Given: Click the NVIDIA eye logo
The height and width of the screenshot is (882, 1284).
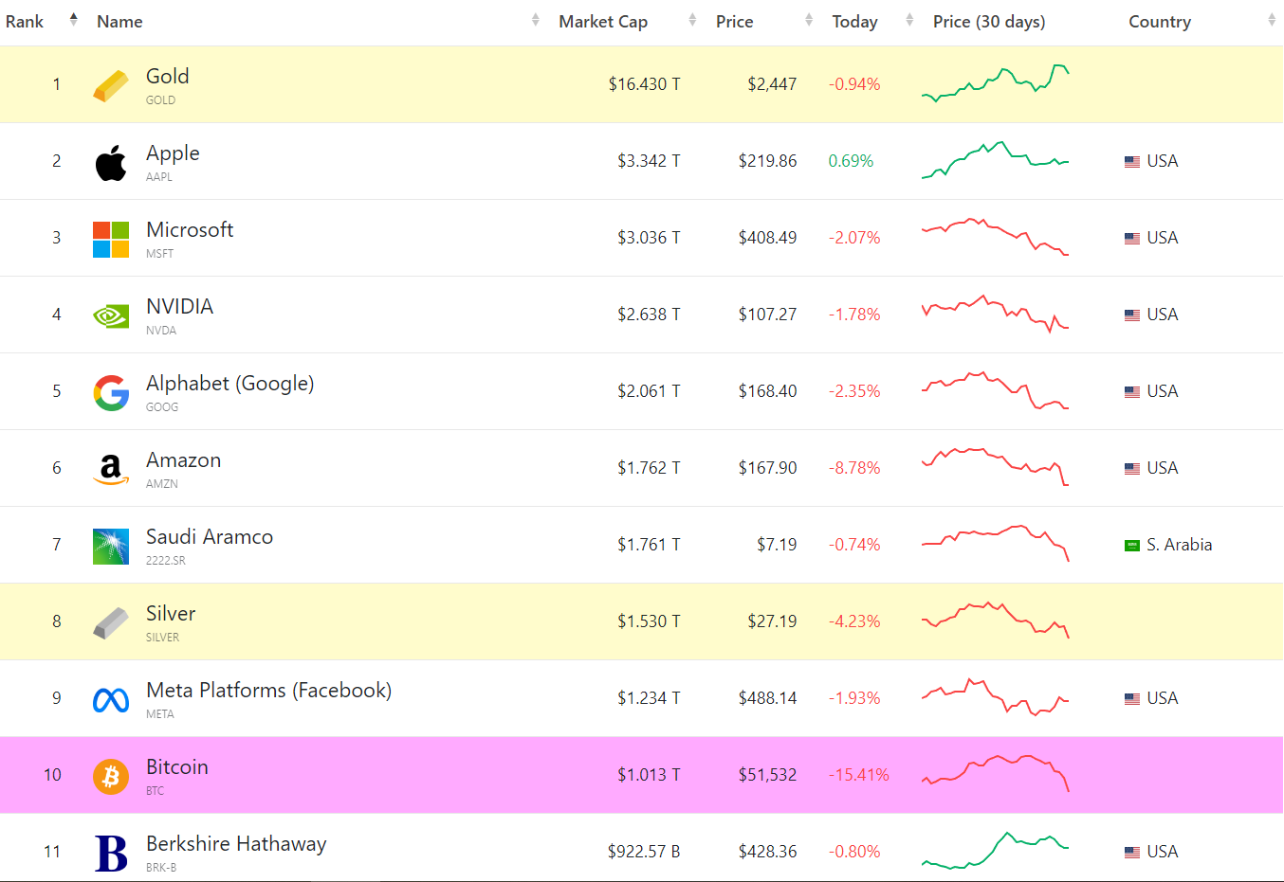Looking at the screenshot, I should click(x=111, y=314).
